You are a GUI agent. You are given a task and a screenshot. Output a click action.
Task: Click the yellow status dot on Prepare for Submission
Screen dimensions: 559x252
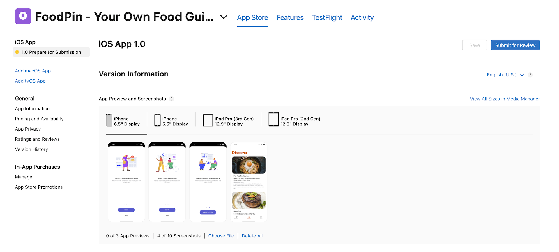17,52
